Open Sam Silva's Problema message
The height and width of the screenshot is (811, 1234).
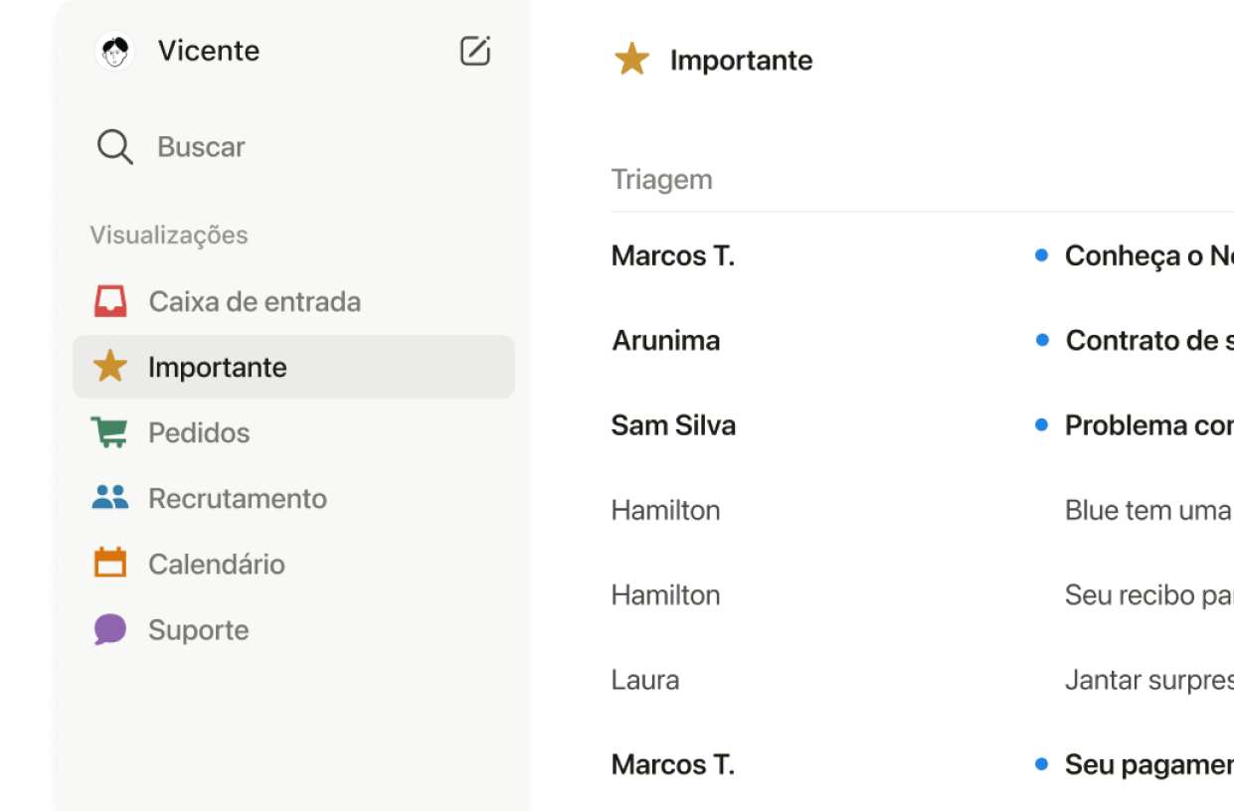click(x=1148, y=425)
